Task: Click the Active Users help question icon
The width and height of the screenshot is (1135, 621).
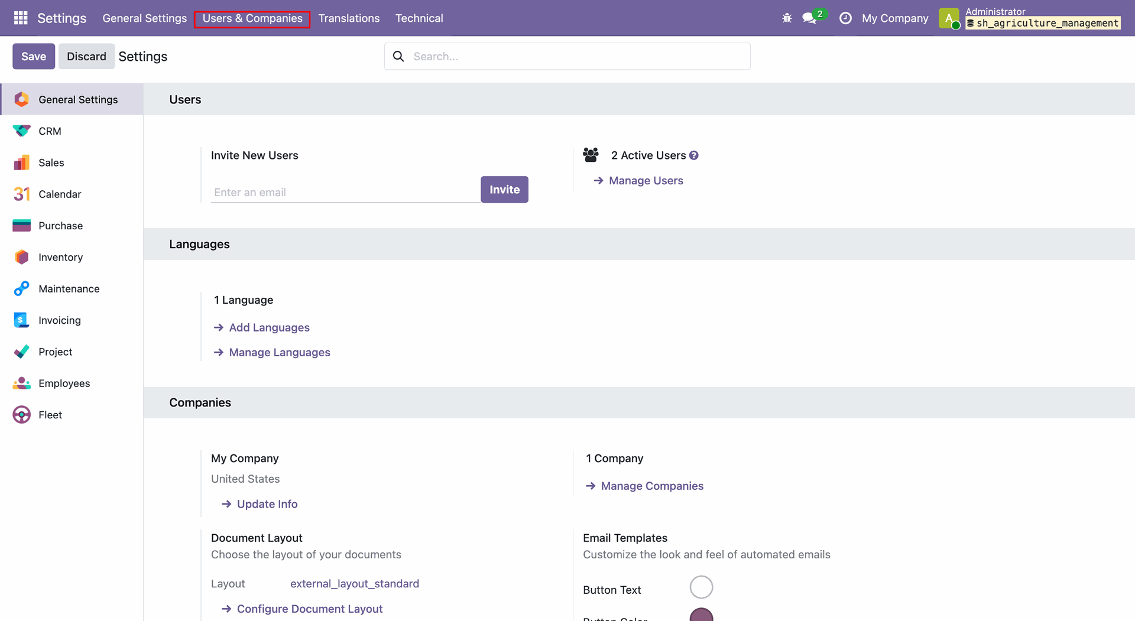Action: 694,155
